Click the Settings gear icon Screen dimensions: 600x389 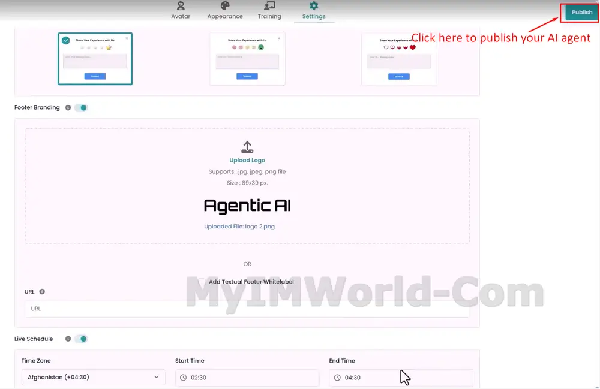[314, 6]
